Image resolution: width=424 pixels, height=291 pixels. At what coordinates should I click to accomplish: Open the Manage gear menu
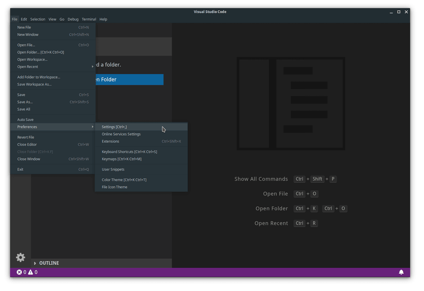[x=20, y=257]
